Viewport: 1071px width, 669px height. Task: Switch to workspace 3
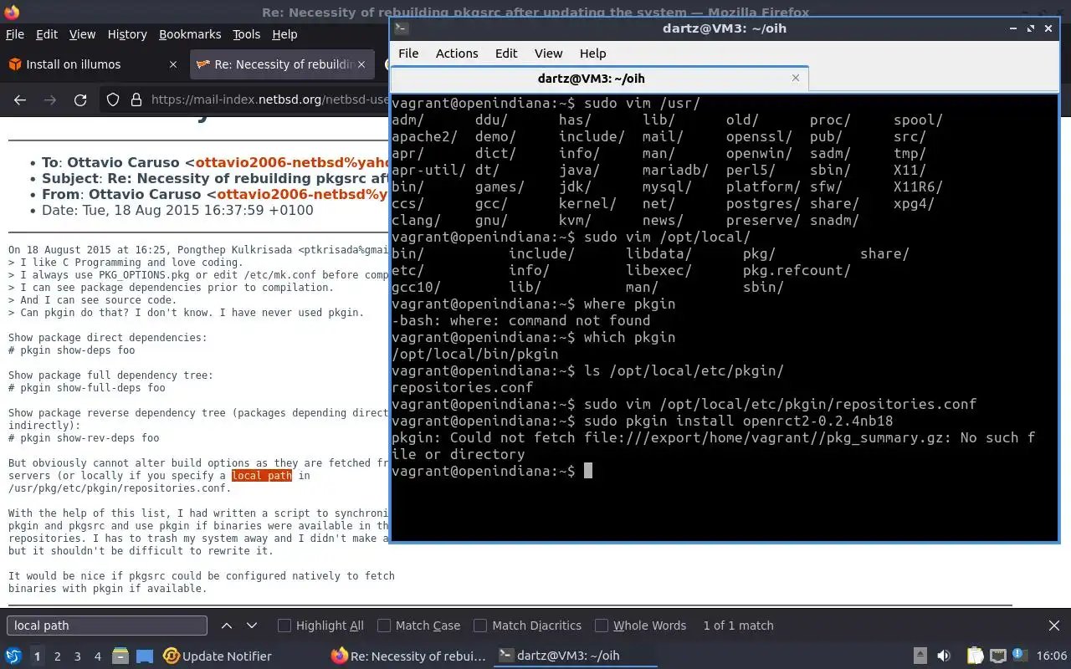click(77, 656)
